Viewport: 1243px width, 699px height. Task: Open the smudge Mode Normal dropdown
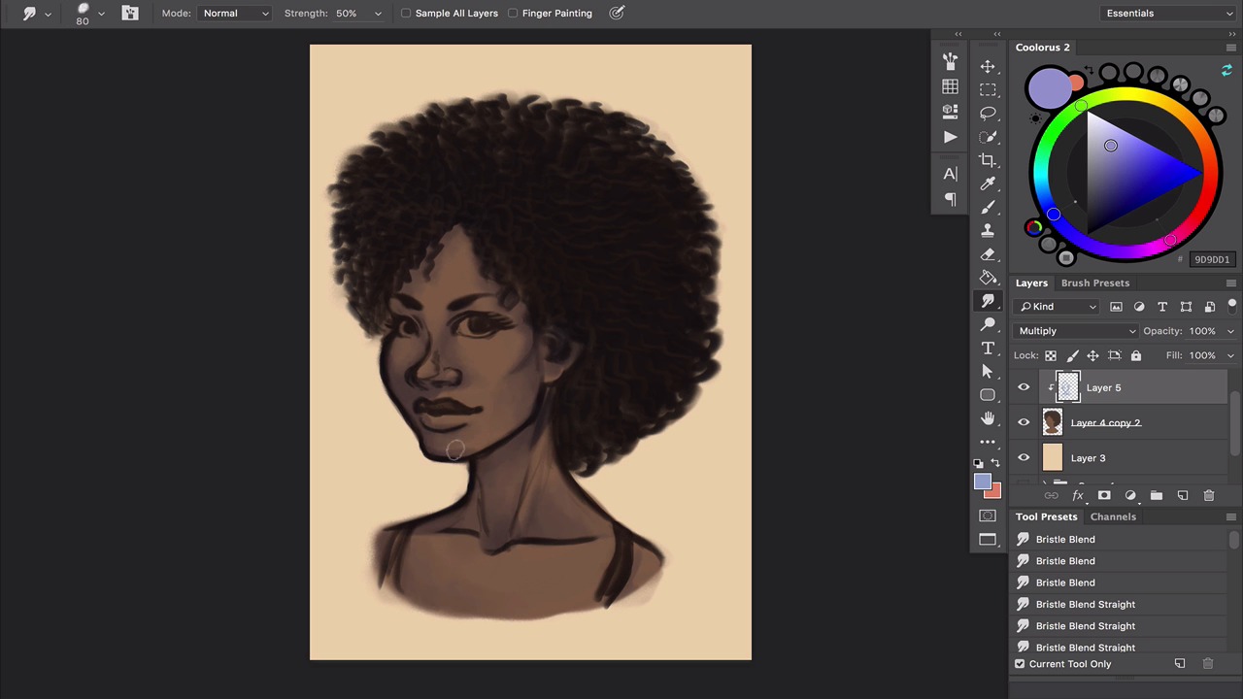pos(235,14)
